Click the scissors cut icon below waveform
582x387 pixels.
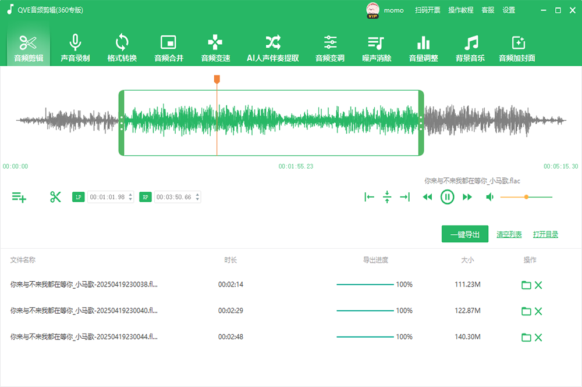pyautogui.click(x=55, y=197)
